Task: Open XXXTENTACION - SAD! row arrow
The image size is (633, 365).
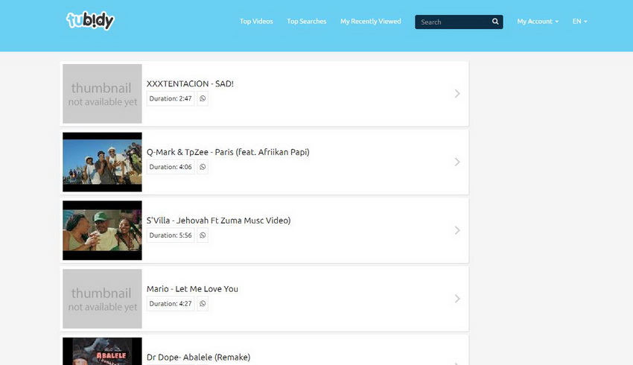Action: pyautogui.click(x=457, y=94)
